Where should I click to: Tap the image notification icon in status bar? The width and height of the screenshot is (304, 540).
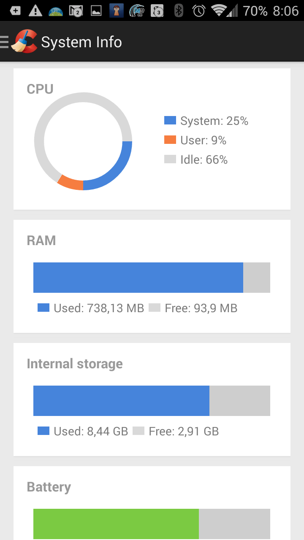(96, 11)
